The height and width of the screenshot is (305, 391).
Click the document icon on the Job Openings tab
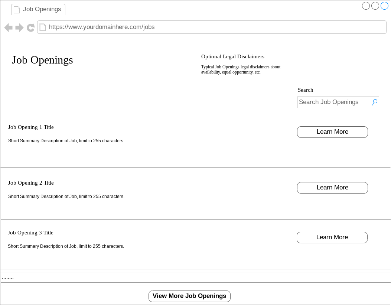coord(17,9)
